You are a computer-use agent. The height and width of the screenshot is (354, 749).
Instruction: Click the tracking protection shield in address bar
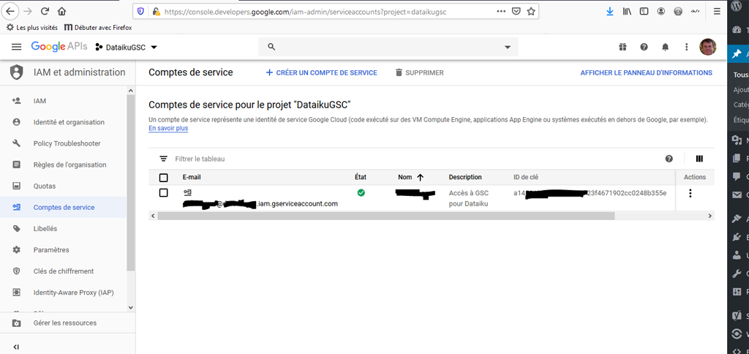point(140,12)
